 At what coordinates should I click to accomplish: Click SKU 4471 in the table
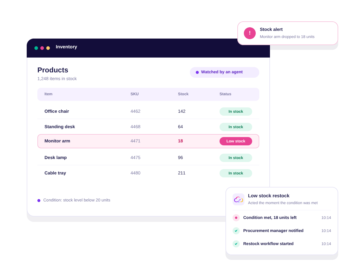(x=136, y=141)
